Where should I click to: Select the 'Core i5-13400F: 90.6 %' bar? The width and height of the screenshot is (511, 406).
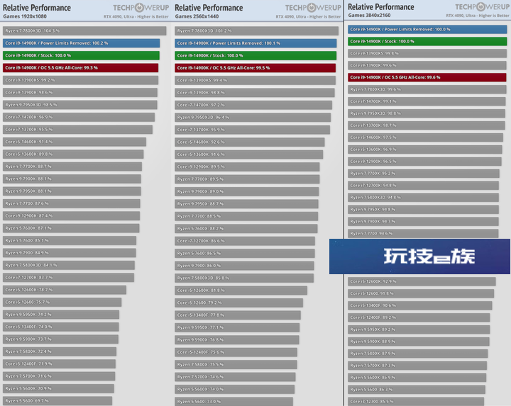point(420,306)
